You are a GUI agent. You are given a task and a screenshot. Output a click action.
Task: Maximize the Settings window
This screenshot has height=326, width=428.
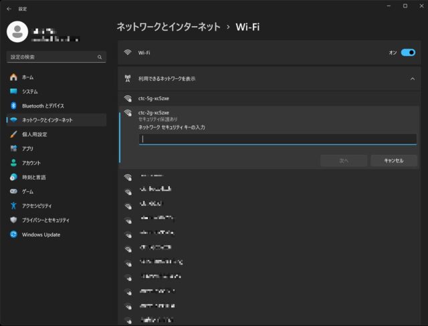click(x=405, y=6)
